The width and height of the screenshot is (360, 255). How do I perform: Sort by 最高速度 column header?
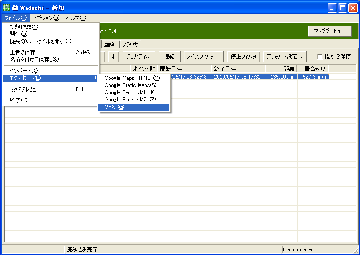pyautogui.click(x=313, y=69)
